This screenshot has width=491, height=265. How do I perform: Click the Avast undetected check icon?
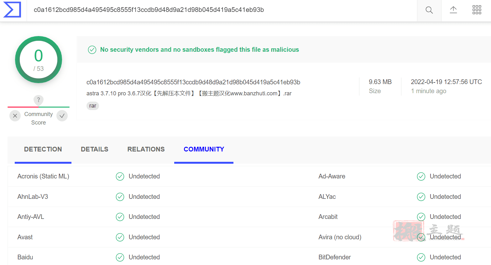(120, 237)
